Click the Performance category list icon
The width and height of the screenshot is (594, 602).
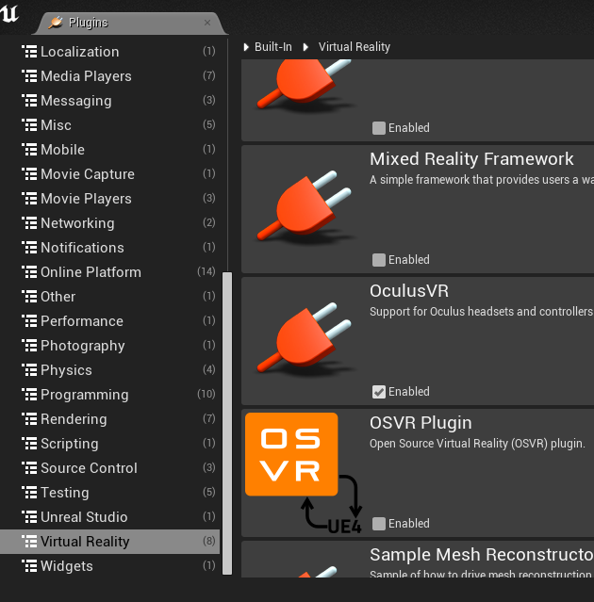click(x=29, y=321)
